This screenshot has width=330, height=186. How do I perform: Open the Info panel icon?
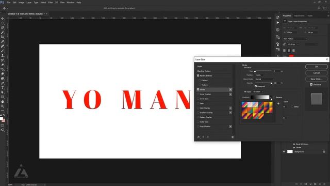pyautogui.click(x=278, y=30)
